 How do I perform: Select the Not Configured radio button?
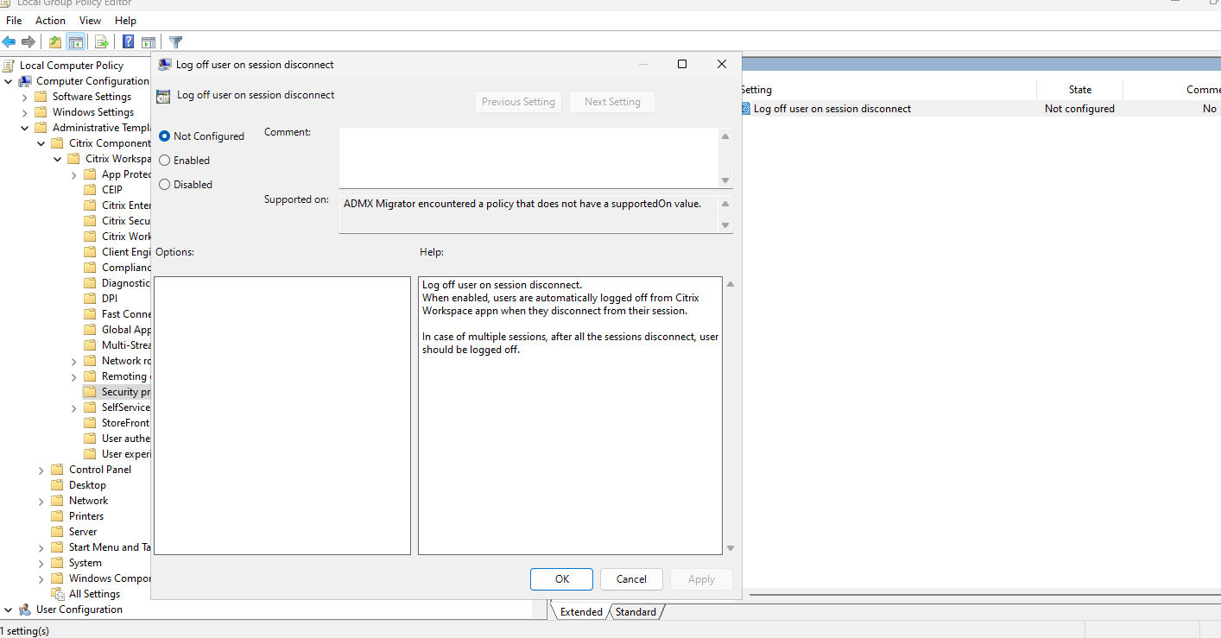click(x=165, y=136)
